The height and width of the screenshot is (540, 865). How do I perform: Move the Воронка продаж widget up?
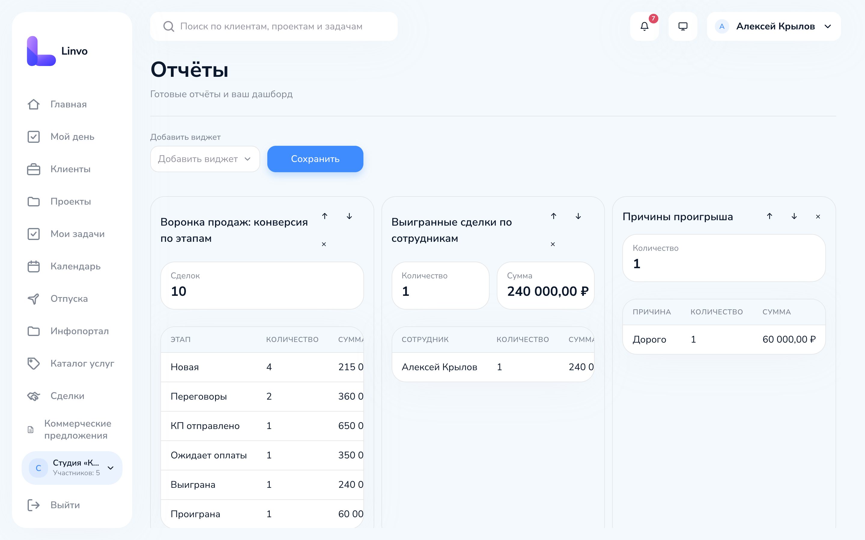pos(325,216)
